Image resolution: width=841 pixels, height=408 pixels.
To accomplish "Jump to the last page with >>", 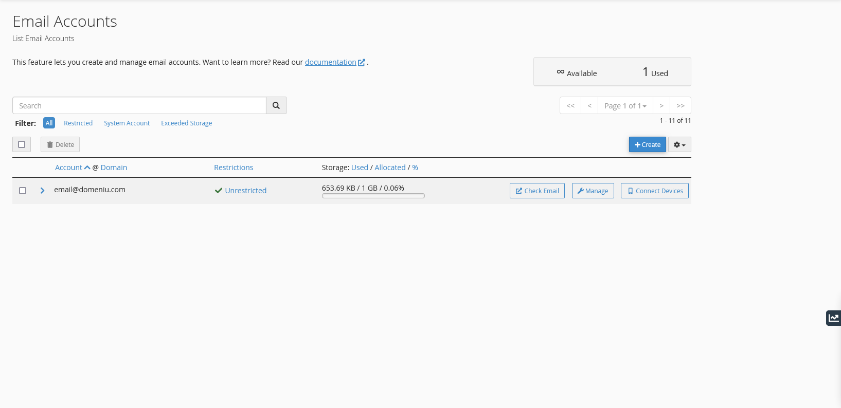I will click(681, 105).
